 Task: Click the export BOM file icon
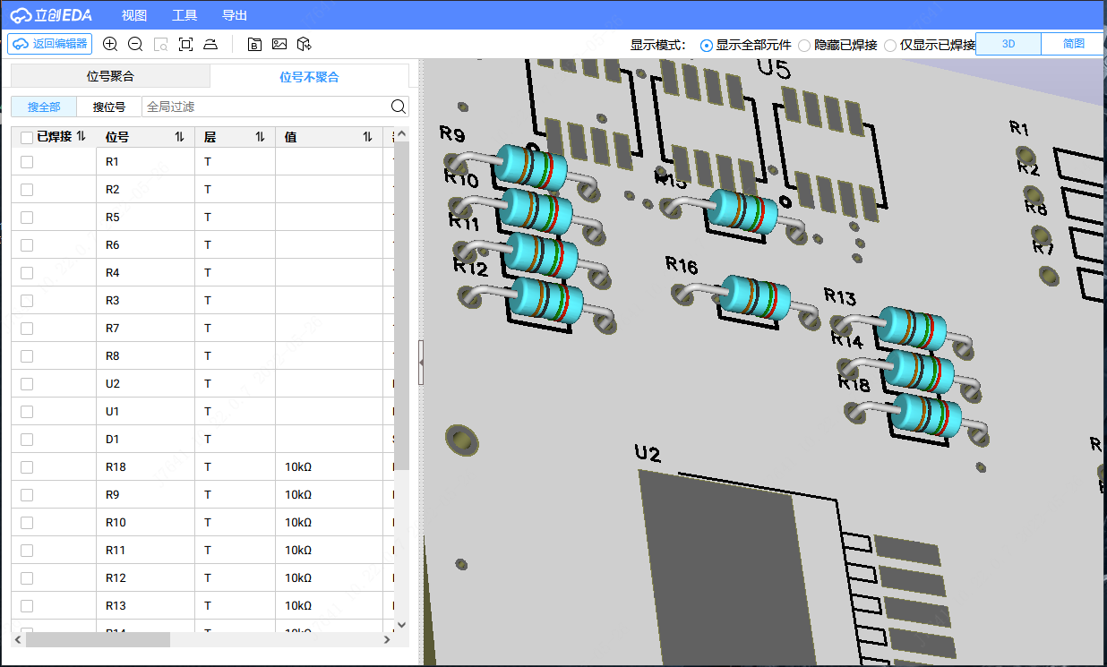click(254, 44)
